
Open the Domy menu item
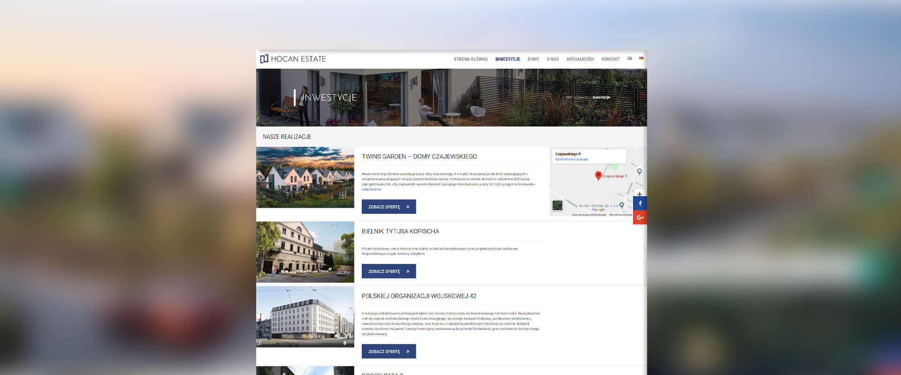533,60
